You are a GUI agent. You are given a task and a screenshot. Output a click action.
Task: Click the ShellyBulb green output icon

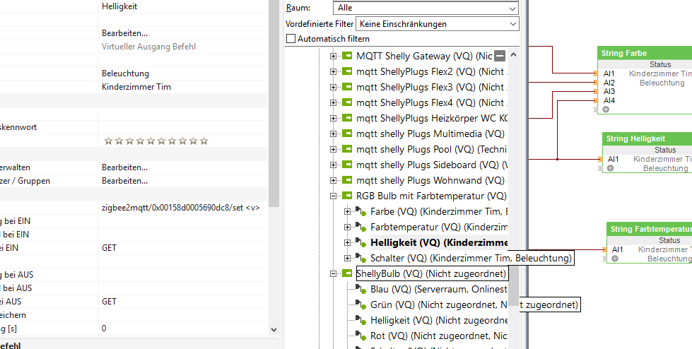pyautogui.click(x=347, y=273)
